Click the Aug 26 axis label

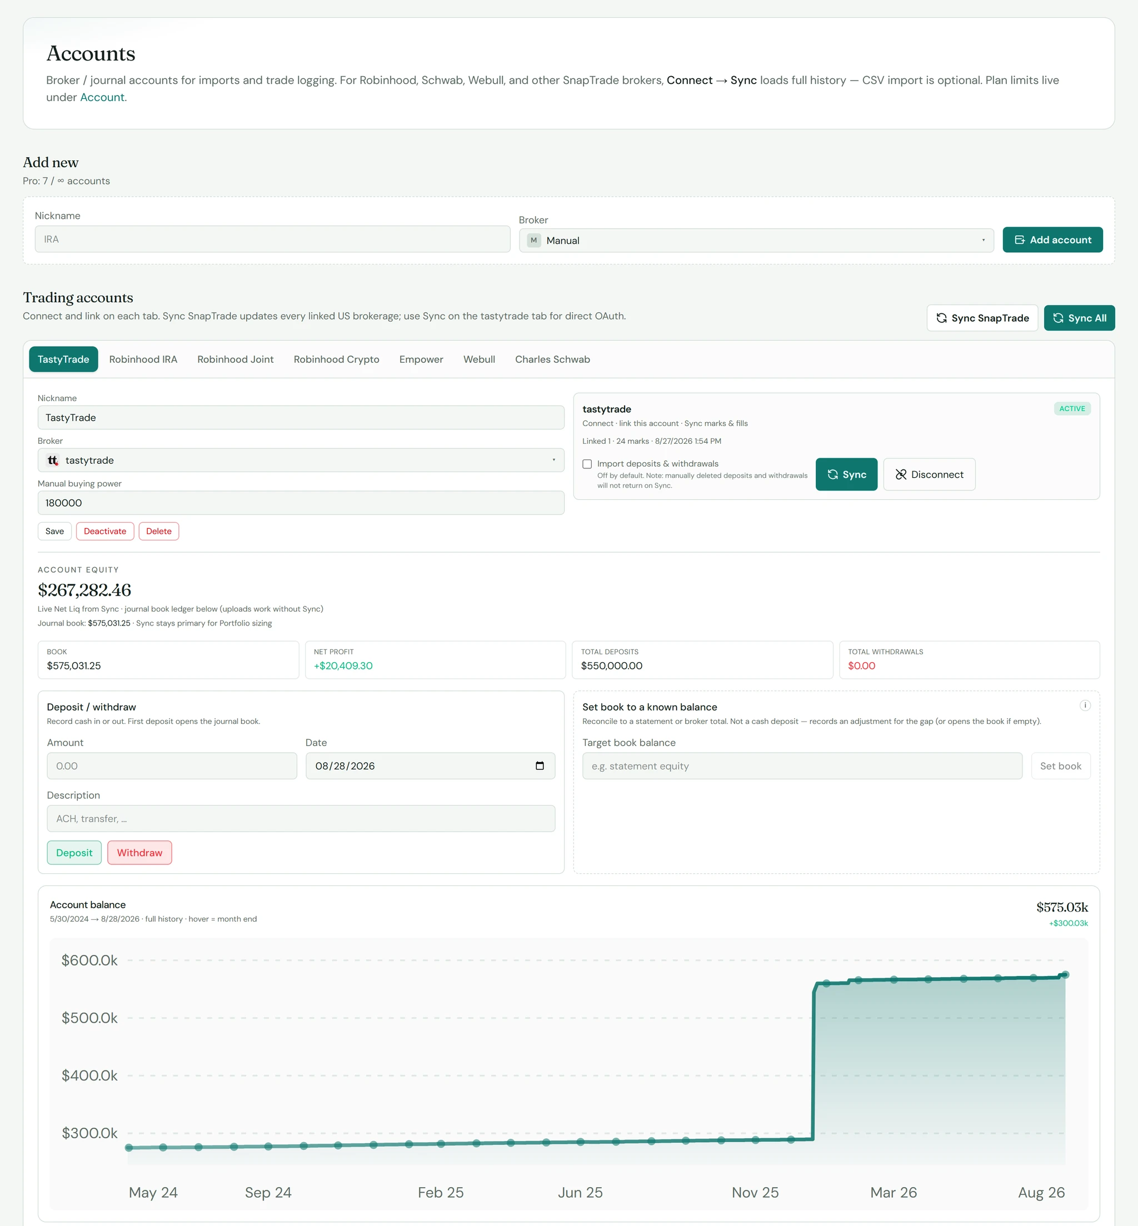pos(1041,1192)
